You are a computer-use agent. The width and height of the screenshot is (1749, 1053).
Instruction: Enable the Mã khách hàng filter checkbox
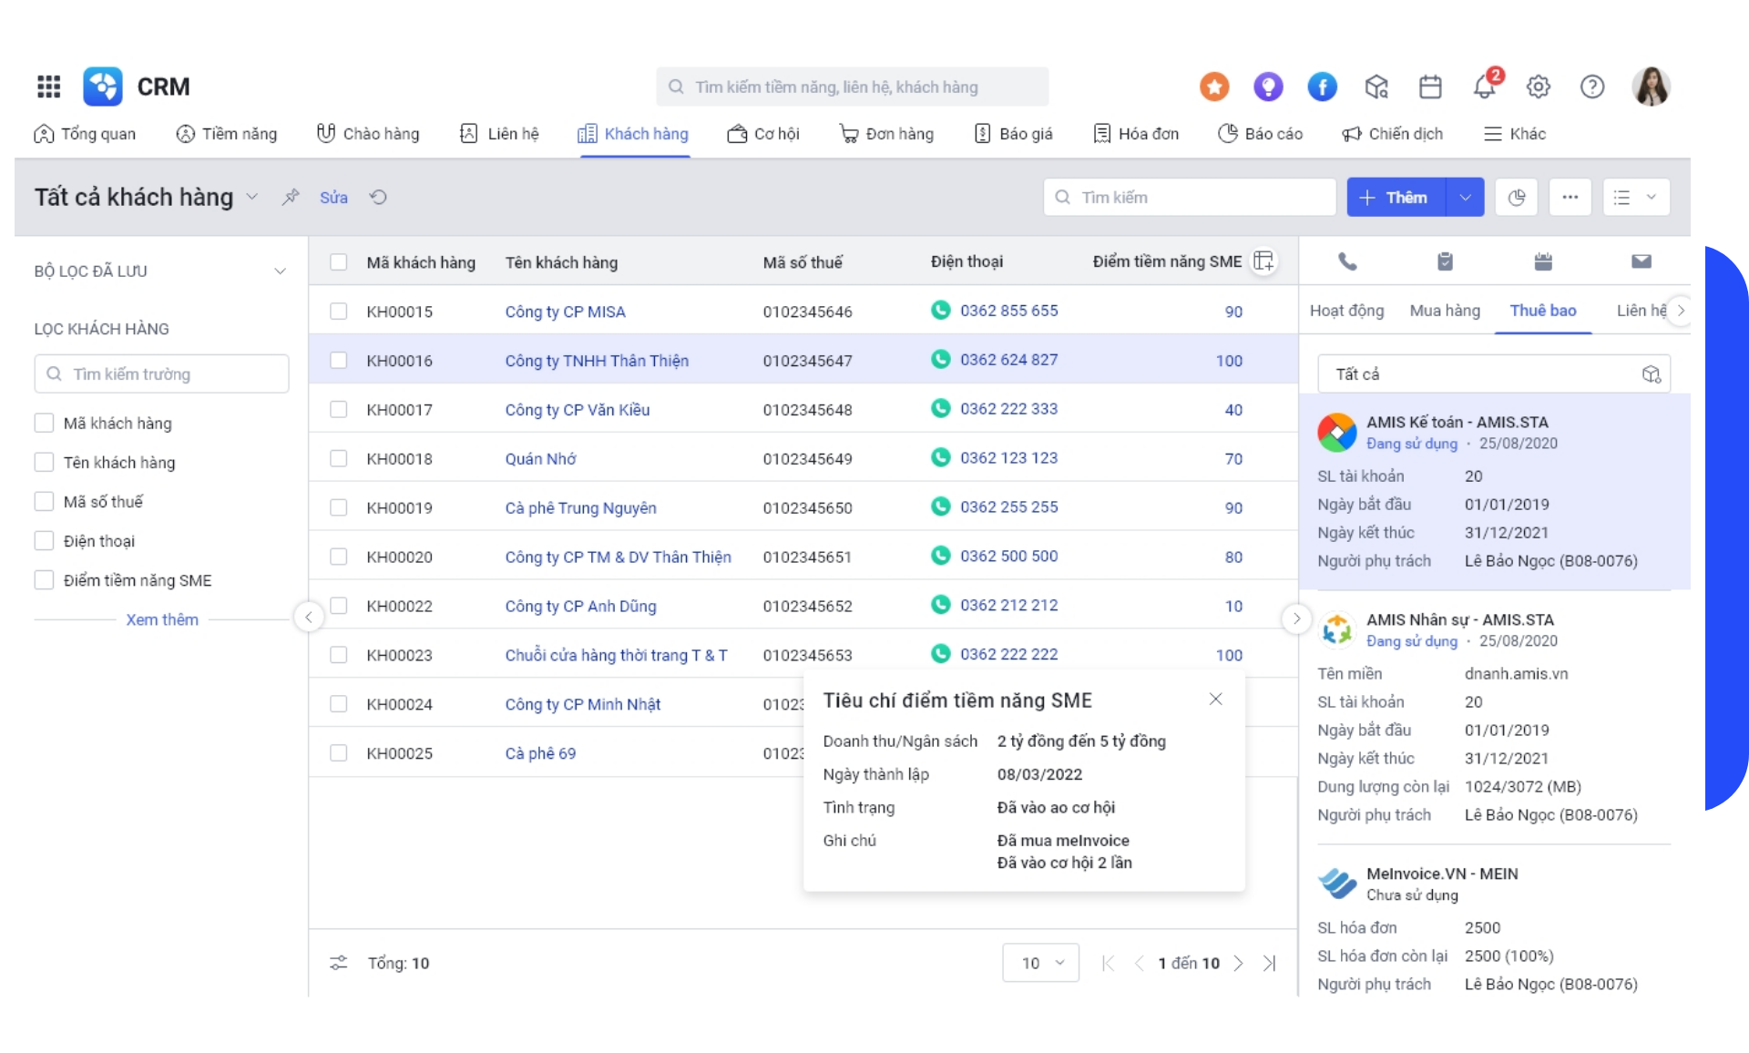pos(44,423)
